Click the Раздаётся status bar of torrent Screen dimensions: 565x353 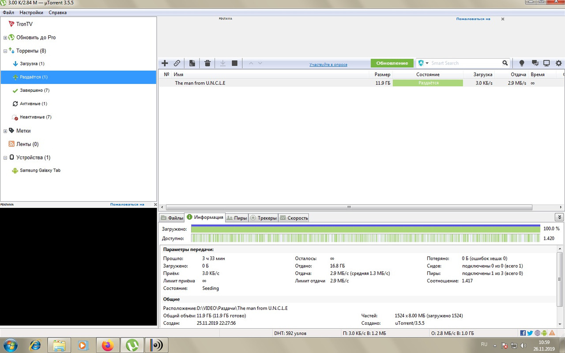coord(428,83)
